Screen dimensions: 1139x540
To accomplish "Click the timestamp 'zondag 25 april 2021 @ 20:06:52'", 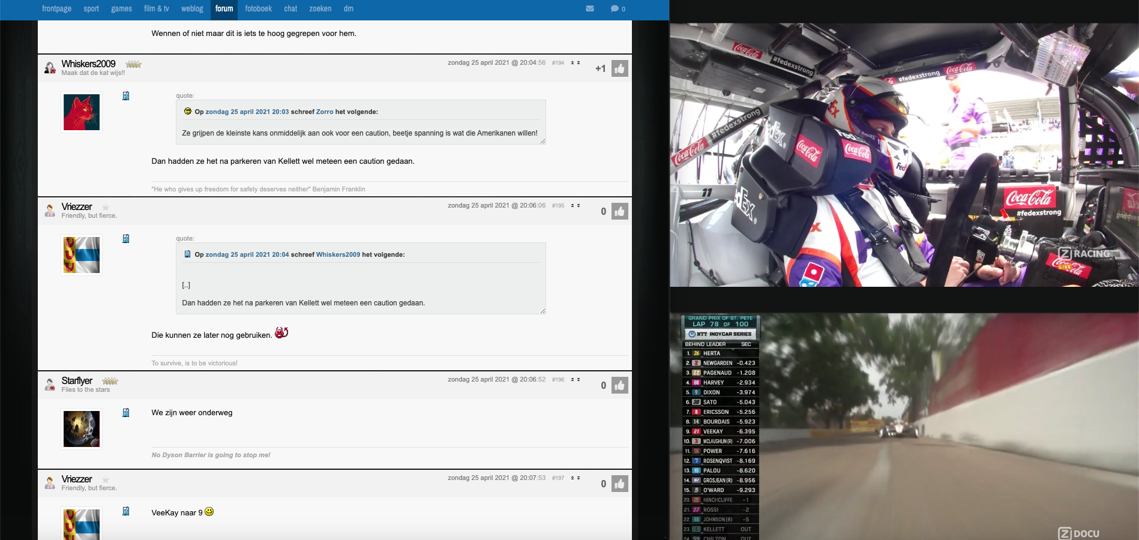I will pyautogui.click(x=497, y=379).
